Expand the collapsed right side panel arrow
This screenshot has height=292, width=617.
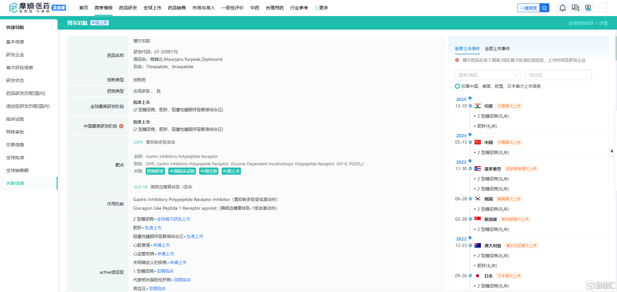coord(612,151)
